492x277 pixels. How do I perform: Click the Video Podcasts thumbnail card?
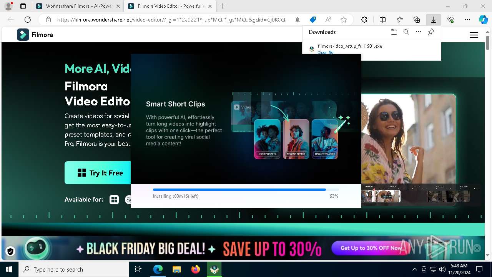click(267, 139)
